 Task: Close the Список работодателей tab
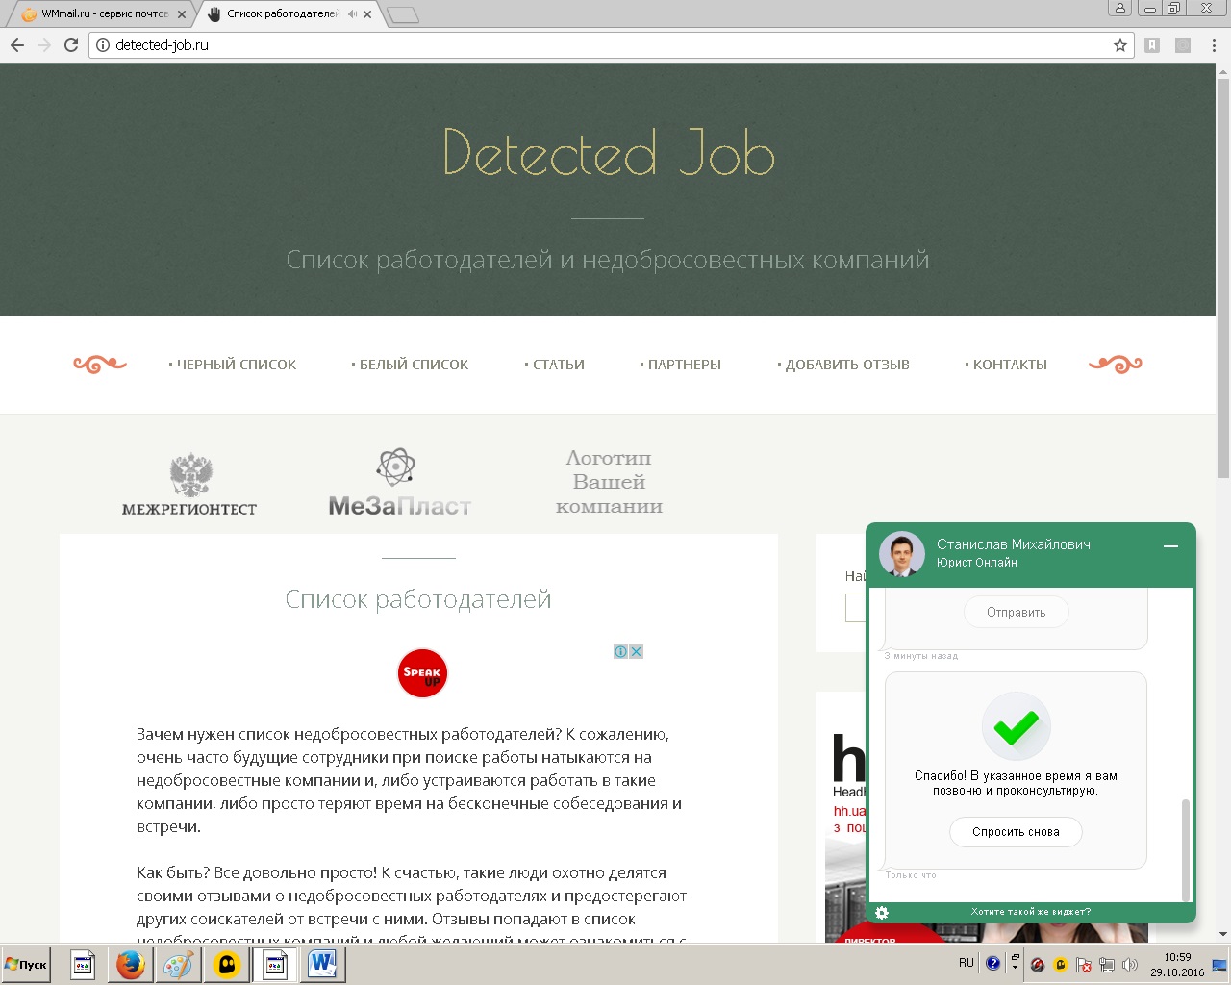coord(367,14)
